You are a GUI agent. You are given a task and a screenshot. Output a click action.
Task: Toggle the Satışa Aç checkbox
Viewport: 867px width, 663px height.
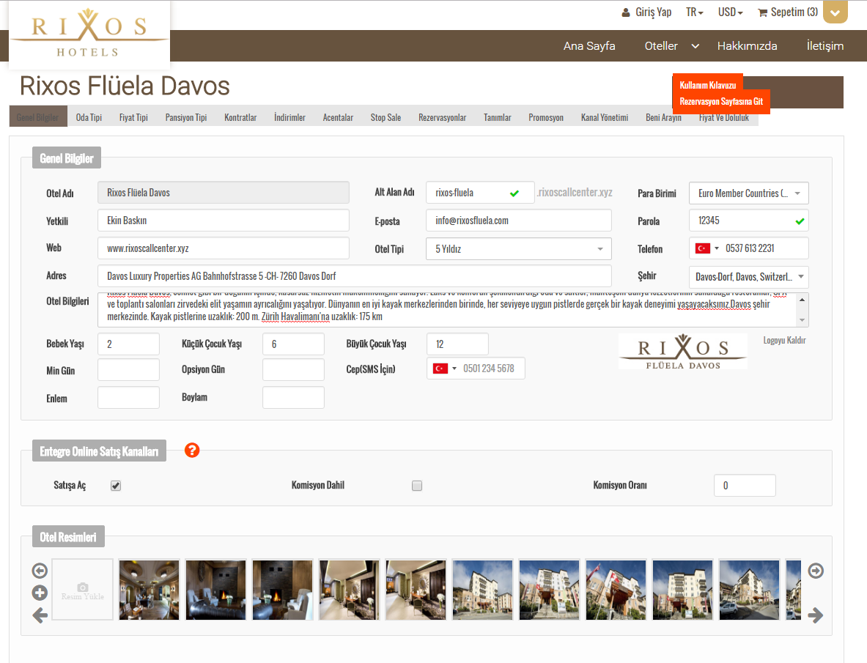(x=116, y=486)
